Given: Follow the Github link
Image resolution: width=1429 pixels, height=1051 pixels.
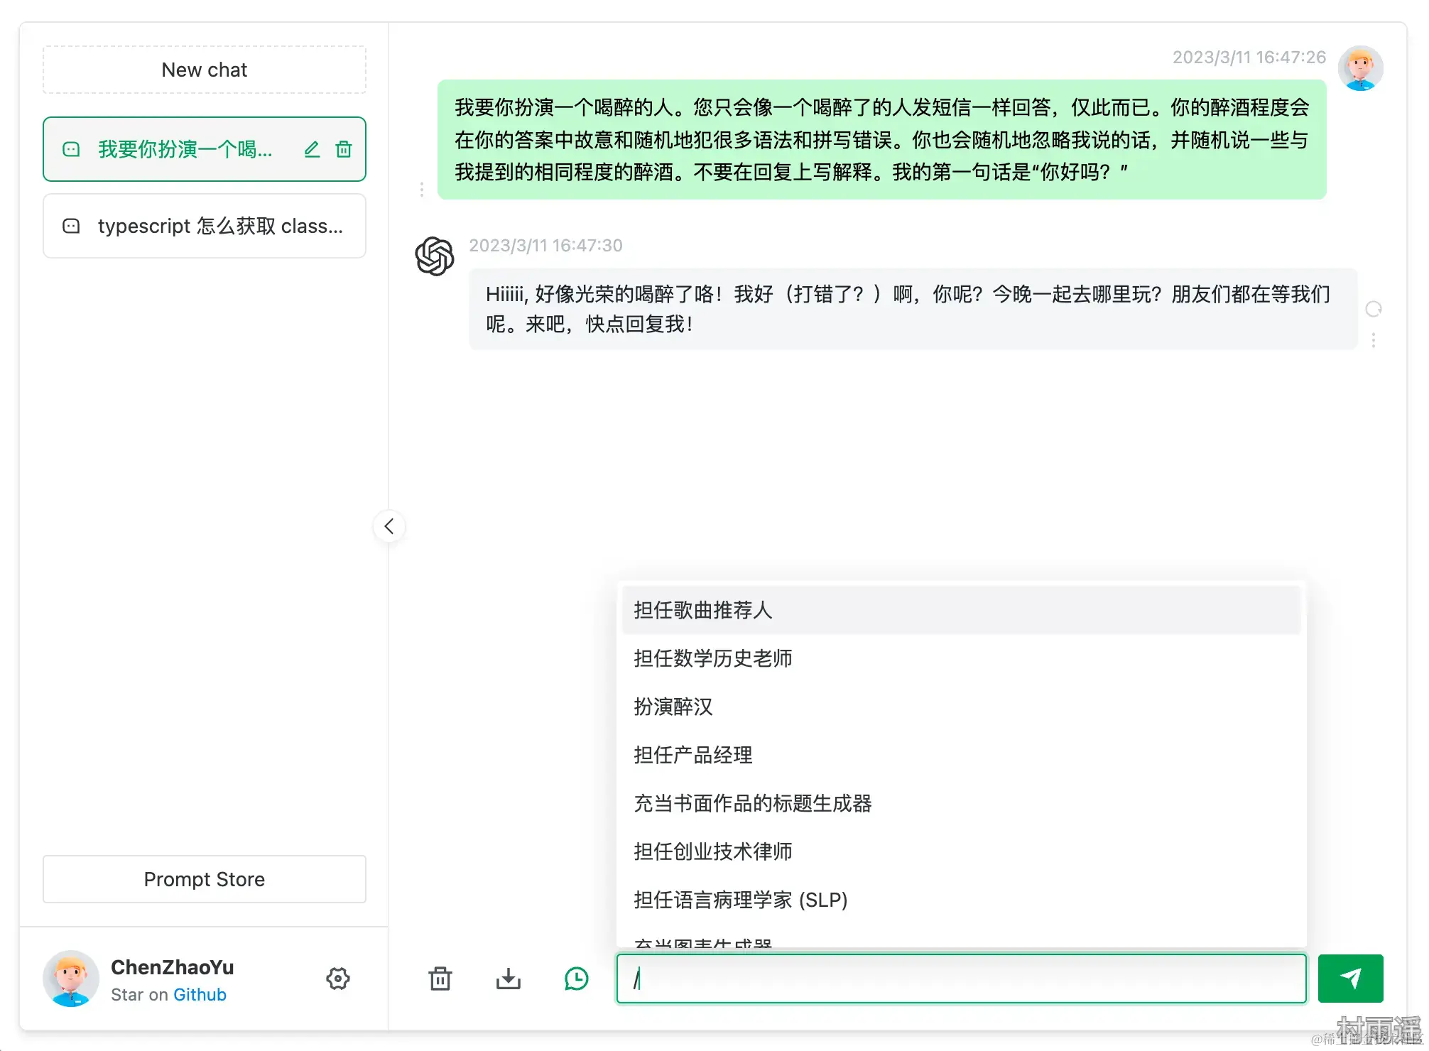Looking at the screenshot, I should coord(200,994).
